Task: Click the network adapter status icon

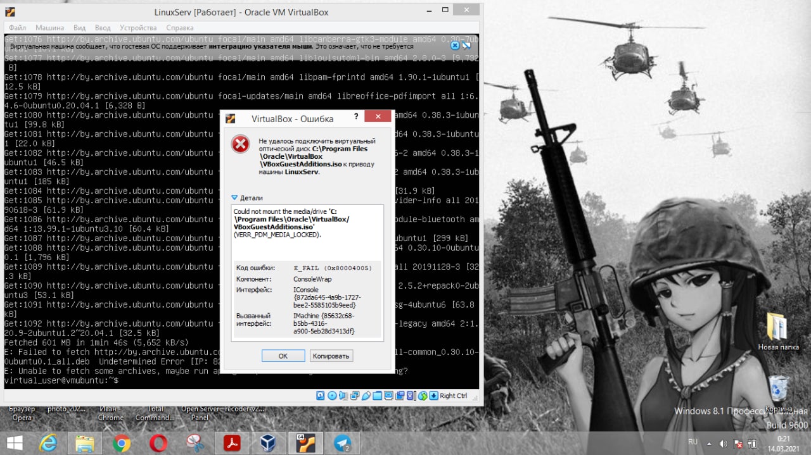Action: click(355, 396)
